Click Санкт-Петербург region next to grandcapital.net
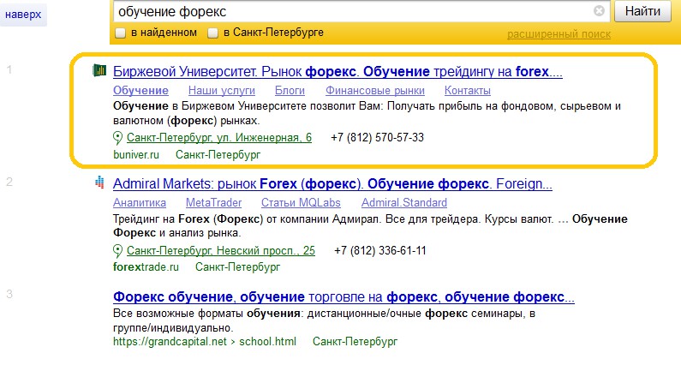Image resolution: width=681 pixels, height=371 pixels. pos(355,342)
